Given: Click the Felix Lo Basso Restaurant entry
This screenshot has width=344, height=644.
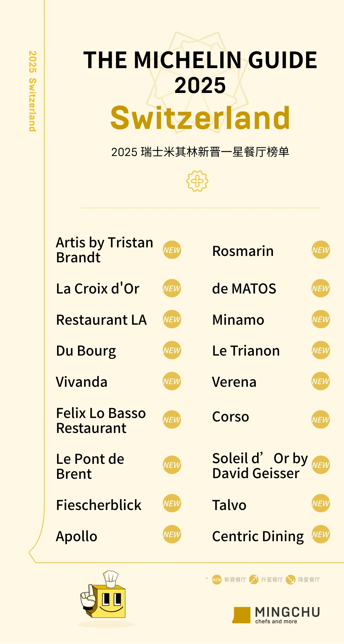Looking at the screenshot, I should (x=101, y=421).
